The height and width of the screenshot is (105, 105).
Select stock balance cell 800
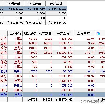click(x=30, y=67)
